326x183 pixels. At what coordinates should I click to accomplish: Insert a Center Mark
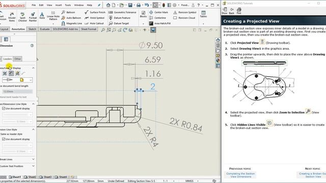click(x=158, y=12)
